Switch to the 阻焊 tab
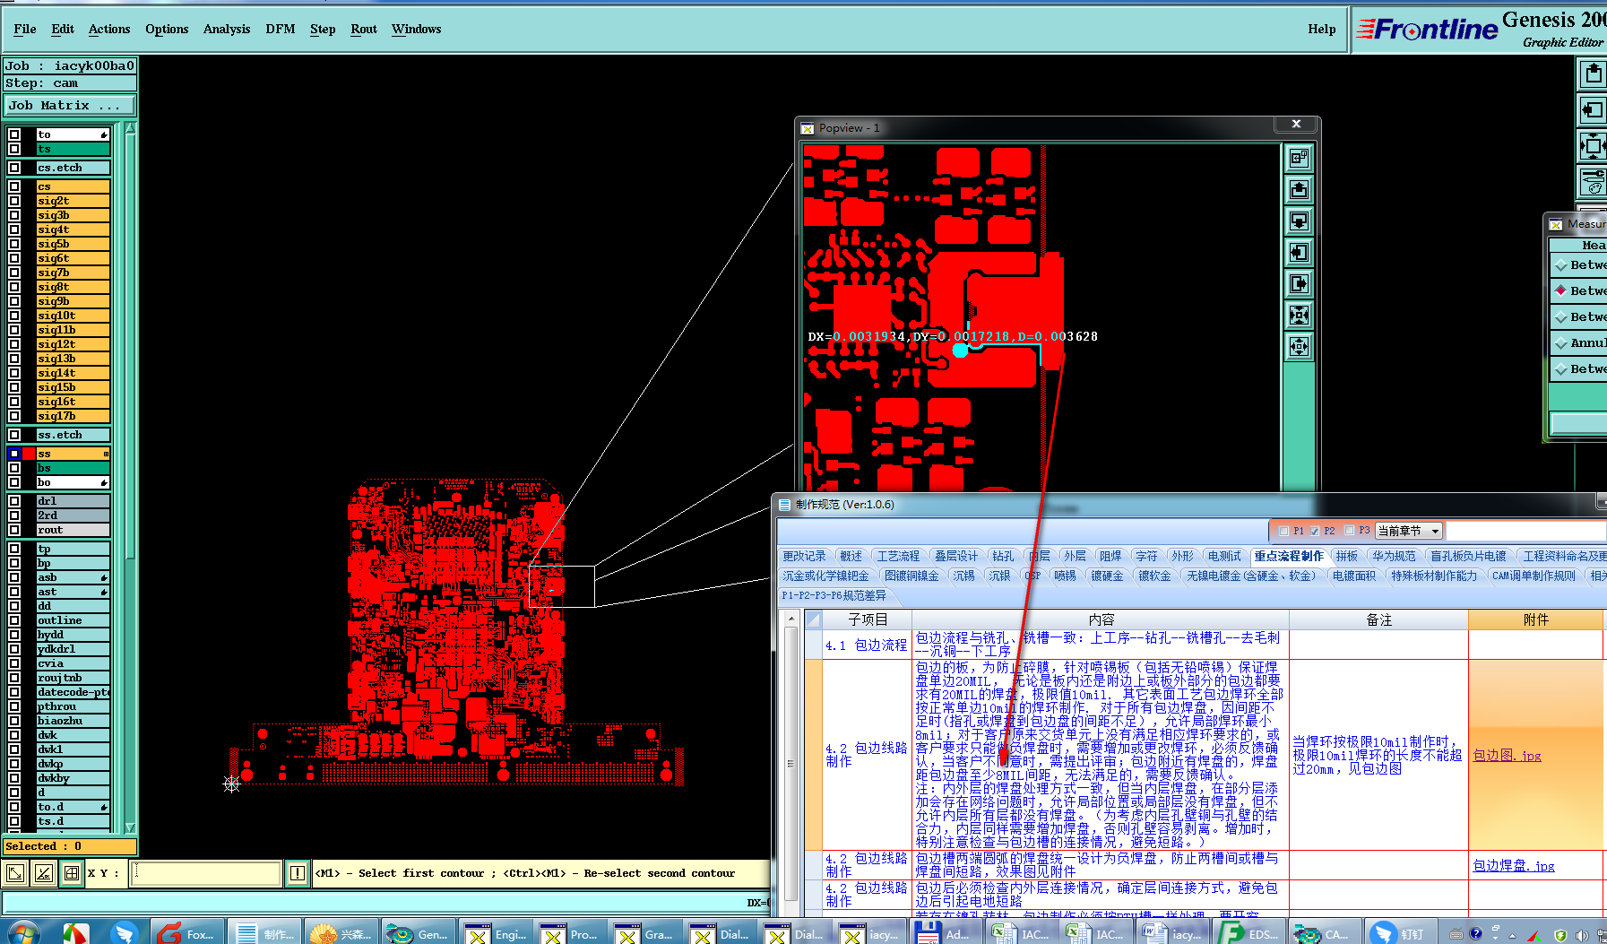Viewport: 1607px width, 944px height. pyautogui.click(x=1110, y=556)
